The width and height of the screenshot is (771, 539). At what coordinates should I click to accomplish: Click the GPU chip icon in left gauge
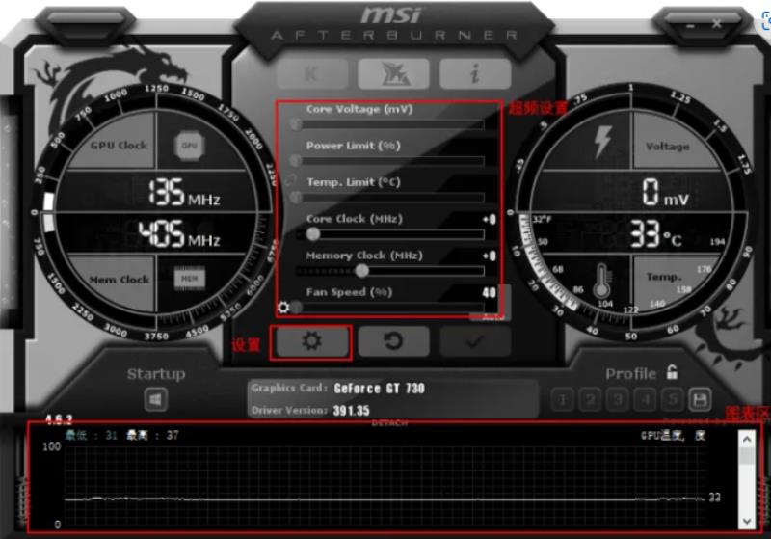(x=189, y=146)
